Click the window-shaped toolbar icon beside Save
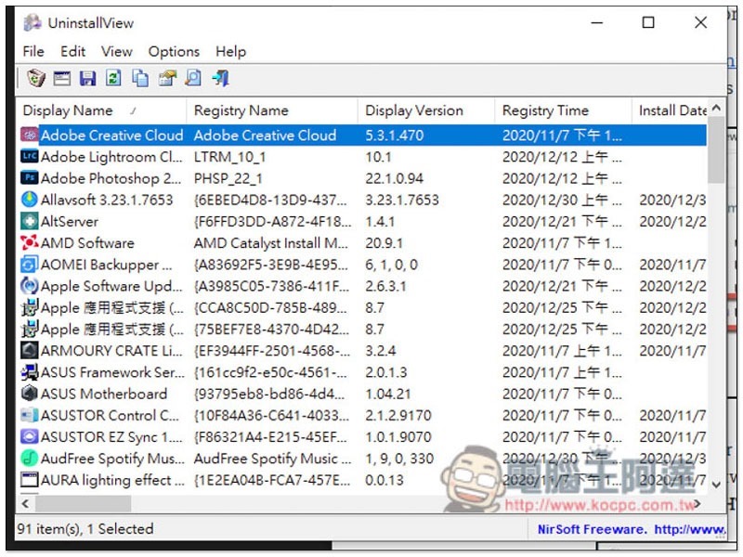This screenshot has height=557, width=743. click(x=62, y=78)
